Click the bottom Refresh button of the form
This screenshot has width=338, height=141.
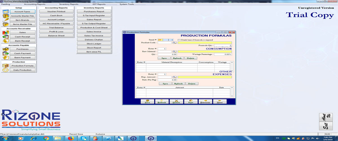(162, 102)
